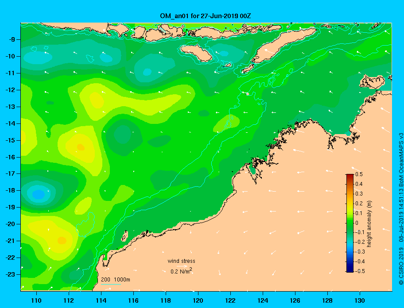Click the '200 1000m' bathymetry contour legend
The width and height of the screenshot is (404, 308).
click(x=116, y=280)
